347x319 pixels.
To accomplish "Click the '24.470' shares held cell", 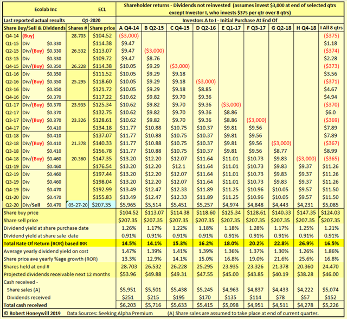I will pyautogui.click(x=330, y=266).
